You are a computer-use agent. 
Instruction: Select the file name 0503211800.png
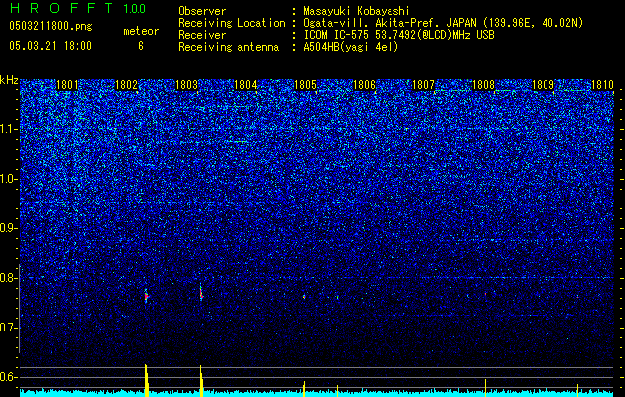point(51,26)
